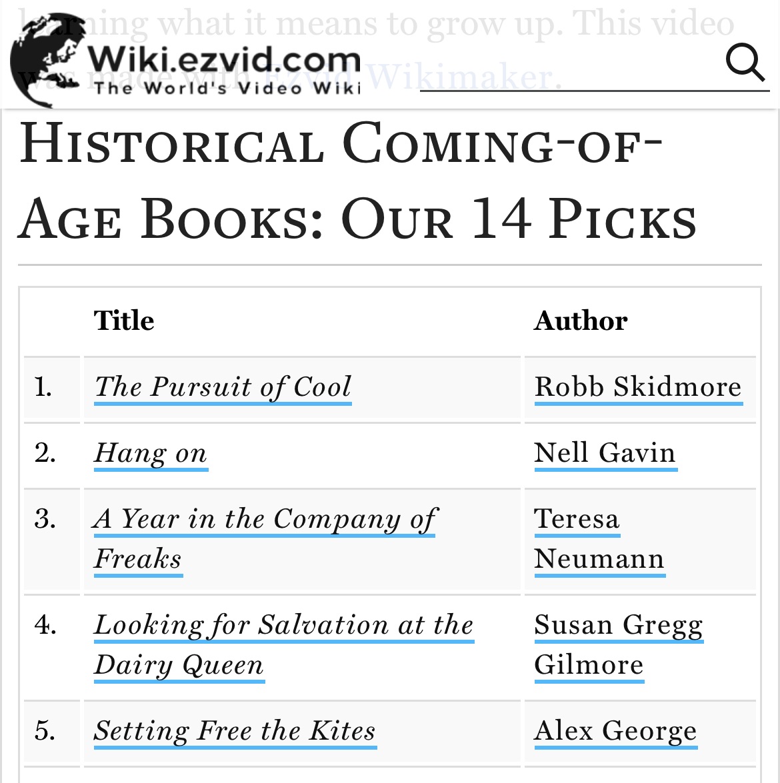Open Looking for Salvation at the Dairy Queen
Screen dimensions: 780x783
283,626
